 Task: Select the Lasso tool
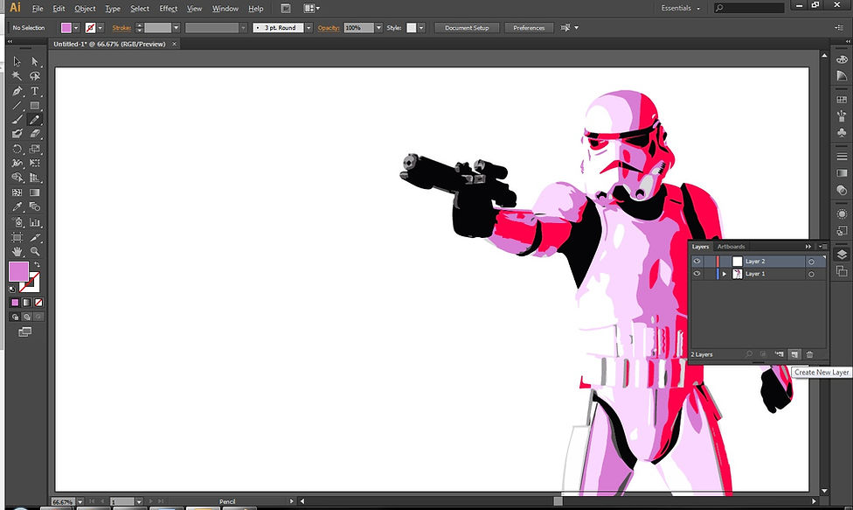coord(35,76)
